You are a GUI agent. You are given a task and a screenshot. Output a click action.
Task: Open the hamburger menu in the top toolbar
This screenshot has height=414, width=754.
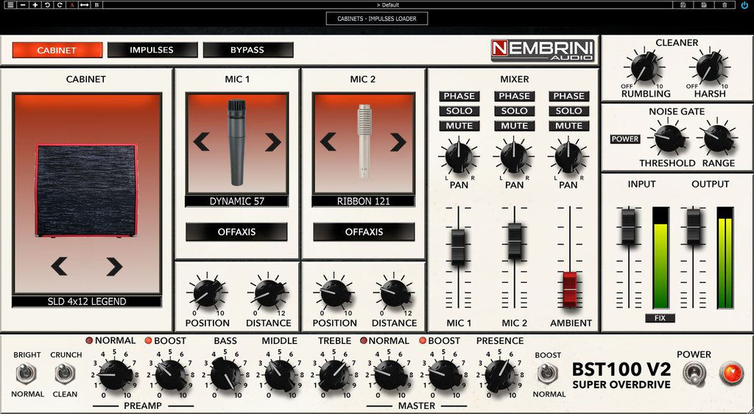point(10,5)
